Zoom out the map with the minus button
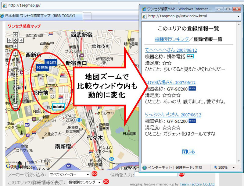244x186 pixels. (16, 106)
